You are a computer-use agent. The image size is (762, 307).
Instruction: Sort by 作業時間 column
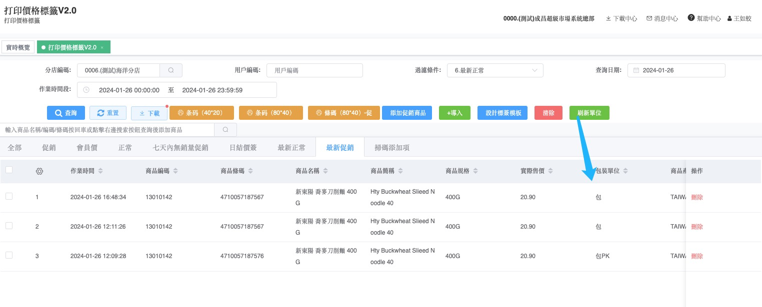coord(100,171)
